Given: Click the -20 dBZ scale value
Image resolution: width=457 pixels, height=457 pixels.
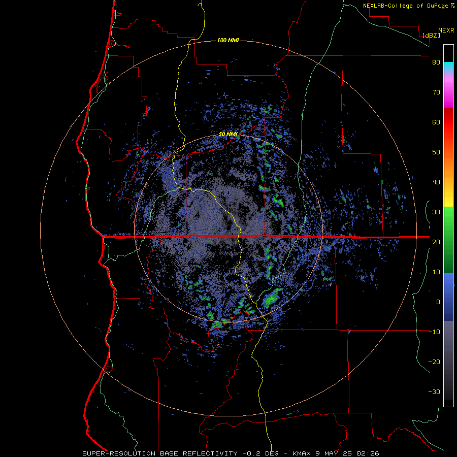Looking at the screenshot, I should pyautogui.click(x=434, y=362).
